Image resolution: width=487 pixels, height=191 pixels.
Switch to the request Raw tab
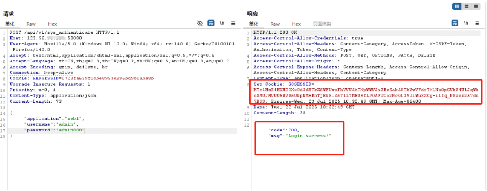(31, 24)
